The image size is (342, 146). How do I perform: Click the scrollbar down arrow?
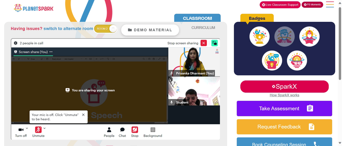(x=340, y=143)
